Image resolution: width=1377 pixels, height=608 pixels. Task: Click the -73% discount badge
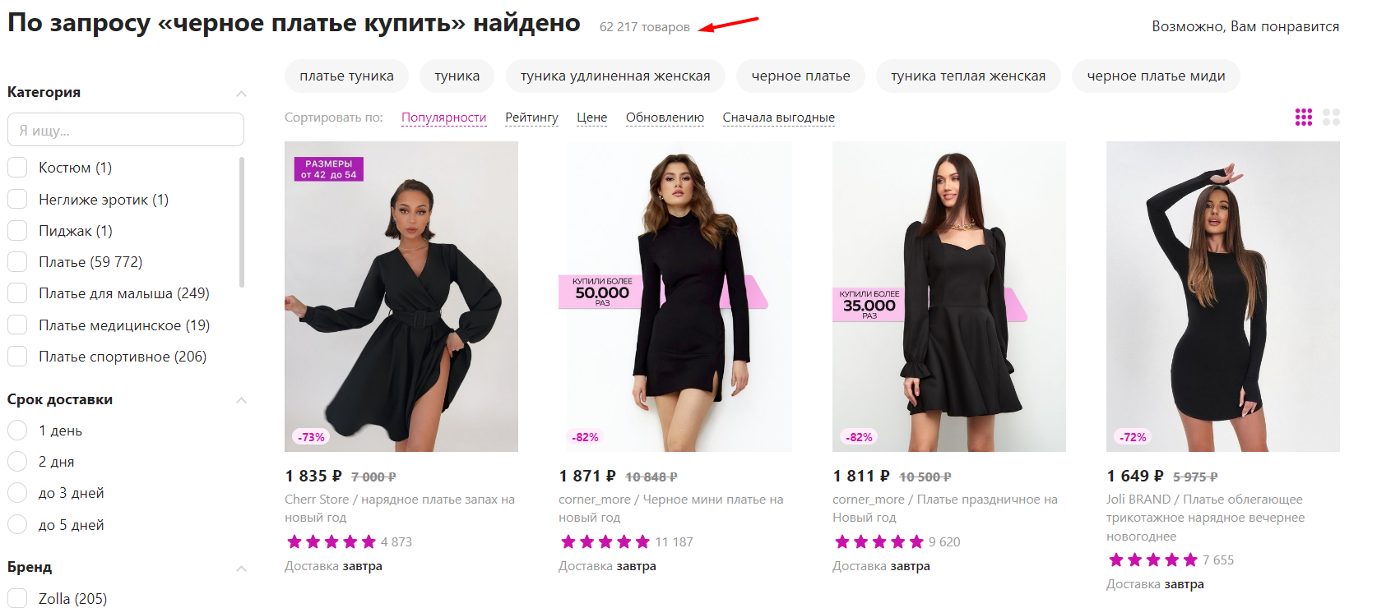point(311,437)
